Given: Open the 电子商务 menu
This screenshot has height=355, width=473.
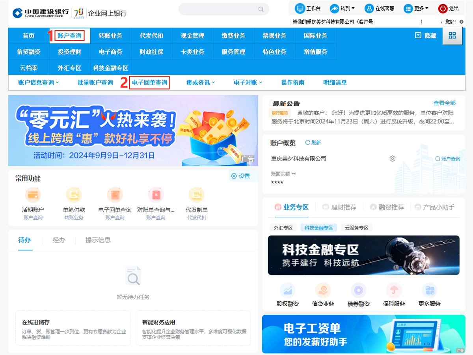Looking at the screenshot, I should tap(111, 52).
